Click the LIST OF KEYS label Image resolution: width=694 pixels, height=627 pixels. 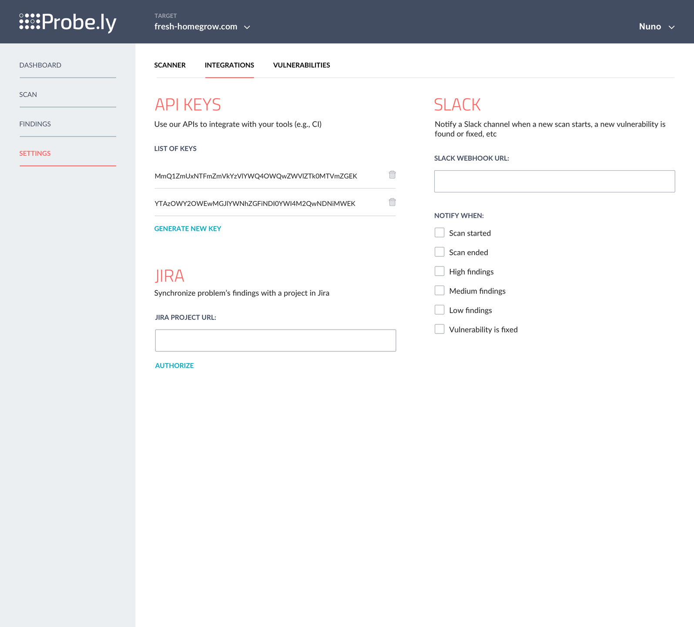click(x=175, y=148)
